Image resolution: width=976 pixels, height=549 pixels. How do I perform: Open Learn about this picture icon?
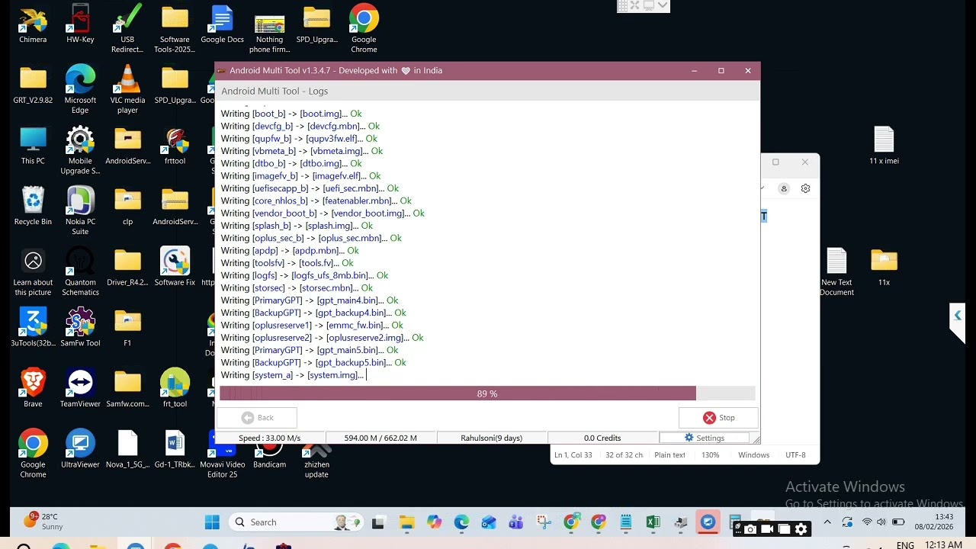[33, 272]
